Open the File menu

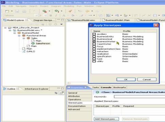[4, 6]
